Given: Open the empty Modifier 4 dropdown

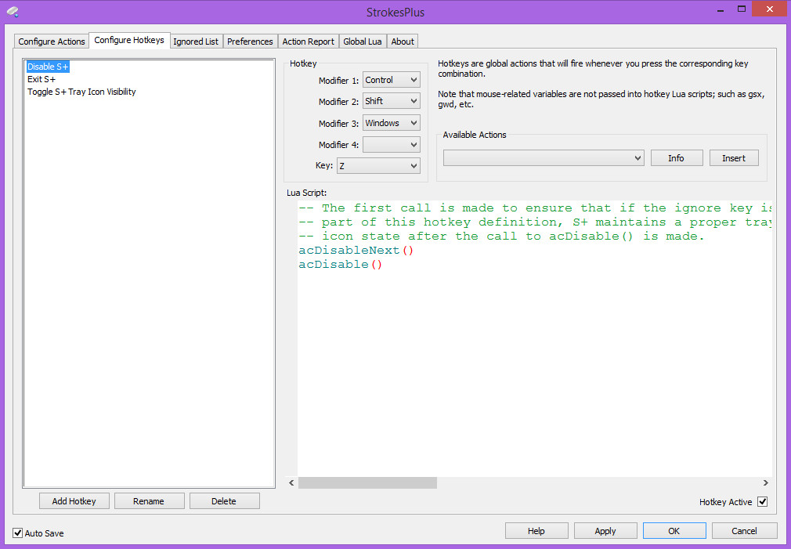Looking at the screenshot, I should 392,145.
